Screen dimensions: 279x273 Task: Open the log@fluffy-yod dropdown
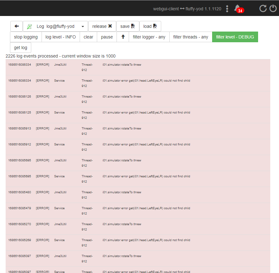(82, 26)
